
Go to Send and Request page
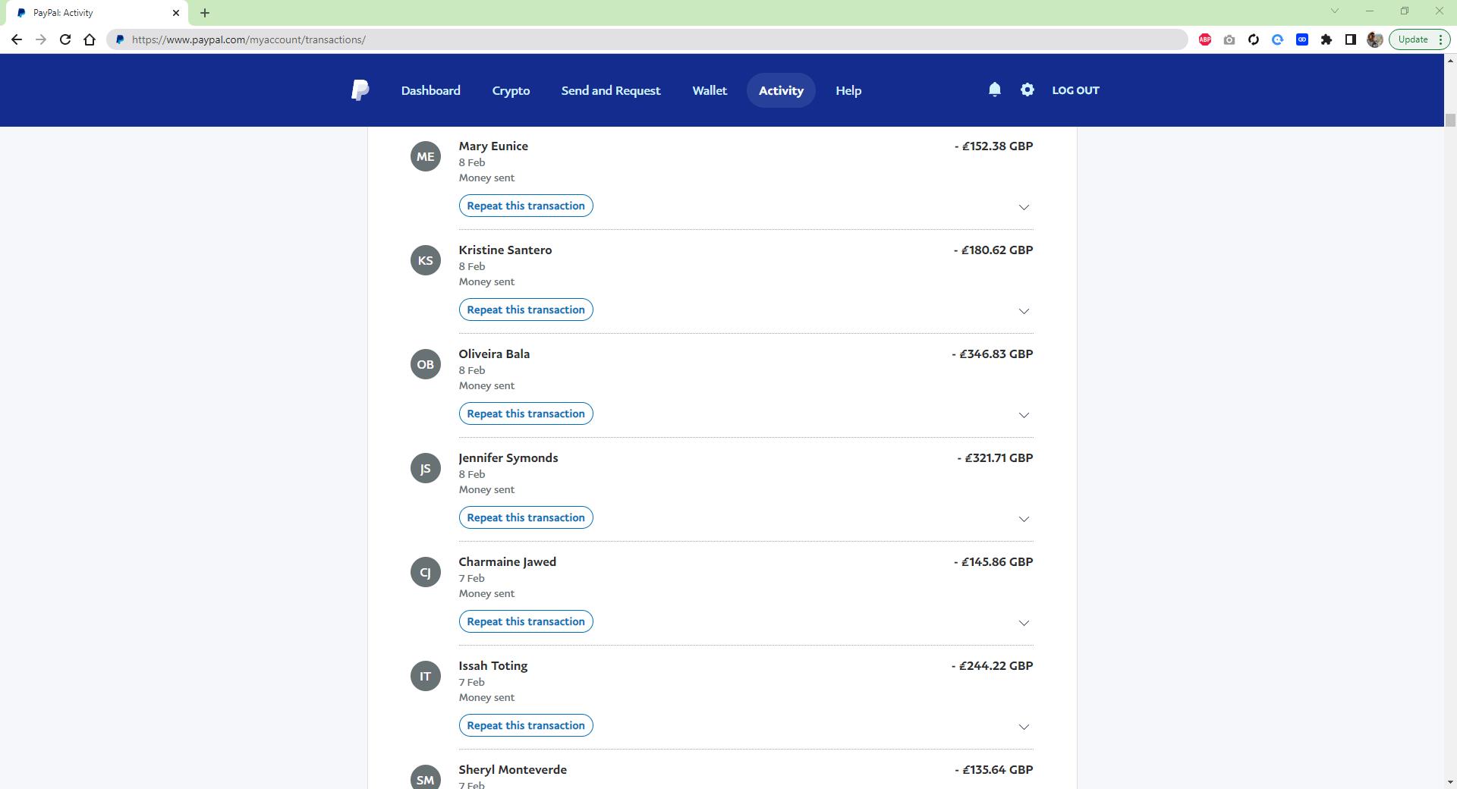click(x=610, y=90)
